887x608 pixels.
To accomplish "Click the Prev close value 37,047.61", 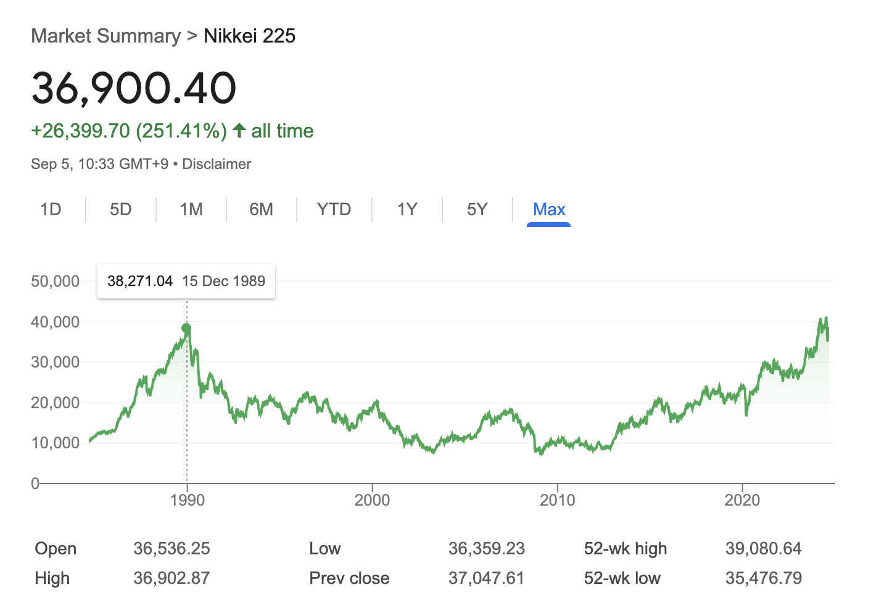I will 486,578.
